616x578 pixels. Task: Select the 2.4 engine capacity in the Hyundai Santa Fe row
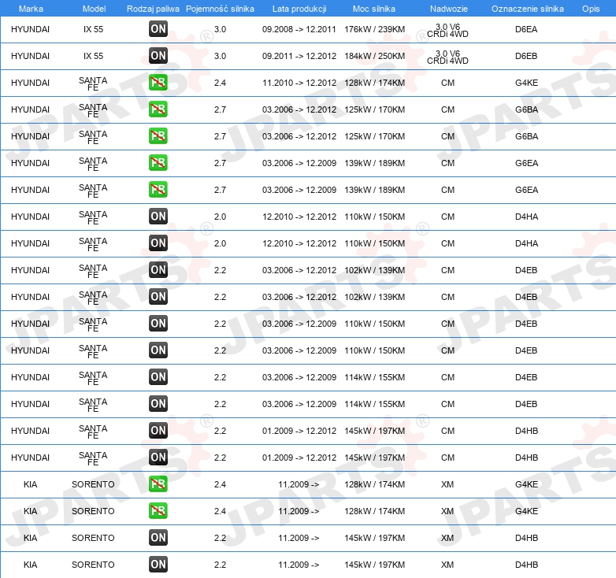click(x=220, y=83)
